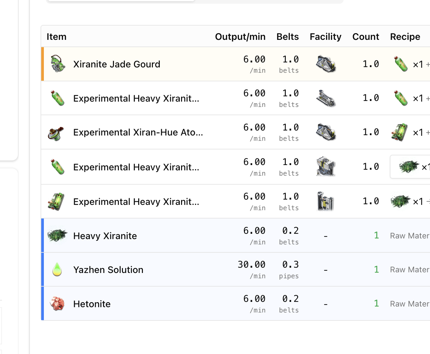The height and width of the screenshot is (354, 430).
Task: Click the Belts column header
Action: click(288, 37)
